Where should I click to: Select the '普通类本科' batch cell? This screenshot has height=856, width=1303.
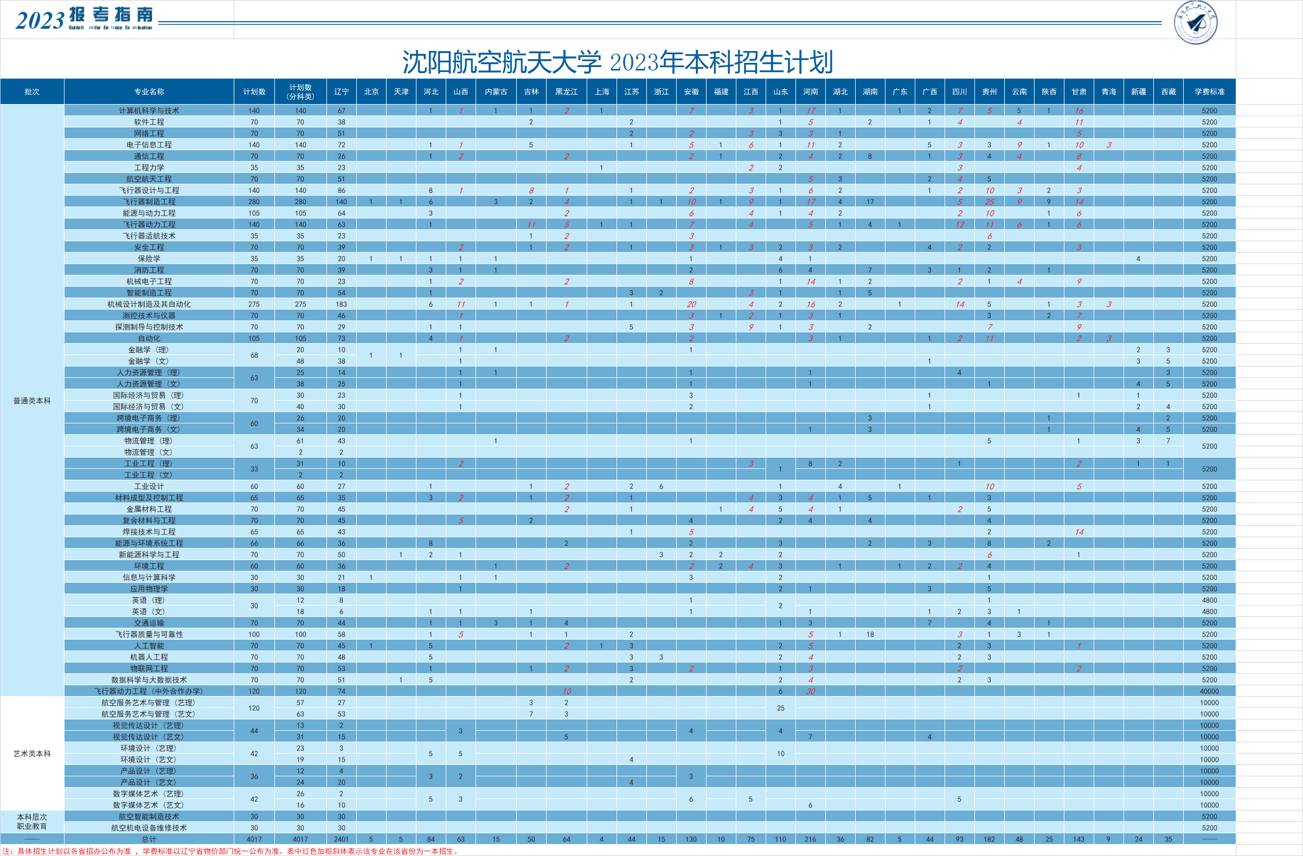(x=33, y=401)
